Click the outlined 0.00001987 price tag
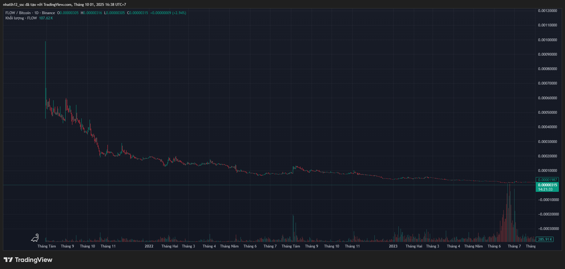The height and width of the screenshot is (269, 565). 547,180
